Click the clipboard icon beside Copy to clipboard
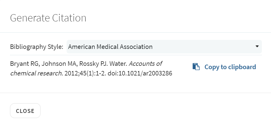This screenshot has height=128, width=271. pos(196,67)
